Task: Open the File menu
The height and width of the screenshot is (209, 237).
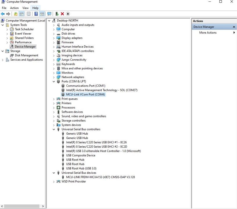Action: click(x=4, y=8)
